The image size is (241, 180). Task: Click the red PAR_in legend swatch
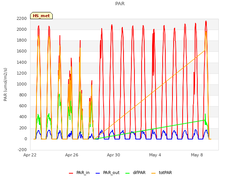(71, 173)
